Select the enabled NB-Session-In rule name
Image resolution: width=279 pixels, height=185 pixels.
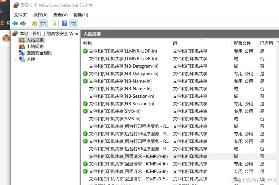121,103
